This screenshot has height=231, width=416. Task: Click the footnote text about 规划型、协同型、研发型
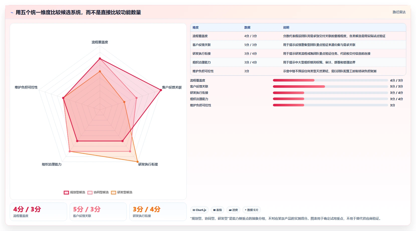click(x=286, y=218)
